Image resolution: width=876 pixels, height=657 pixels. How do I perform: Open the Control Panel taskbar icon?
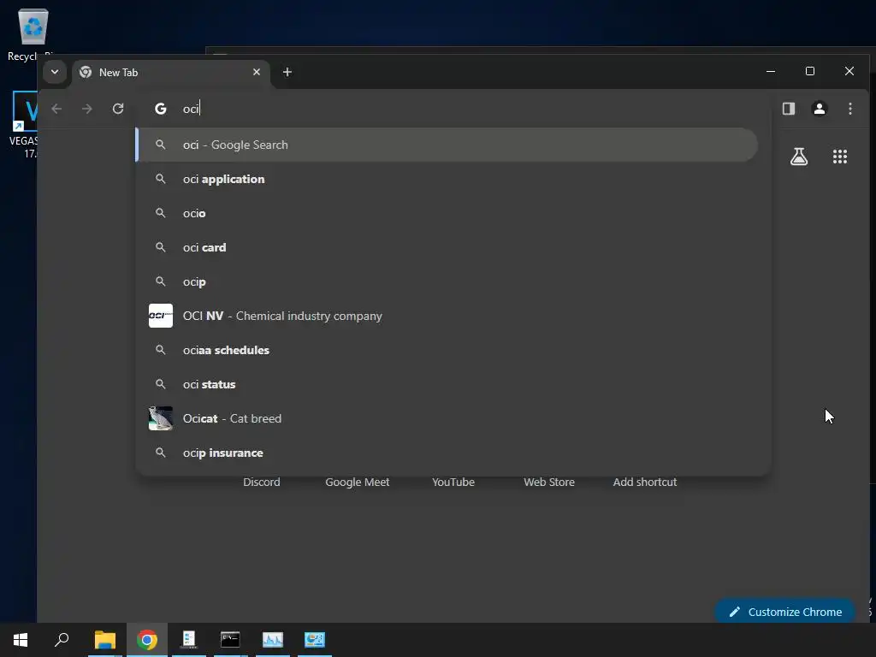click(x=315, y=640)
